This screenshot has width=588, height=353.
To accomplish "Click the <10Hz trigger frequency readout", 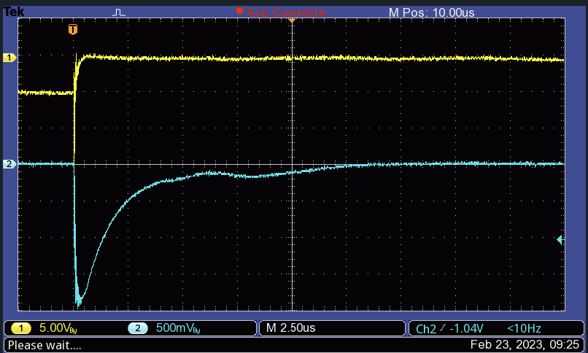I will click(524, 329).
